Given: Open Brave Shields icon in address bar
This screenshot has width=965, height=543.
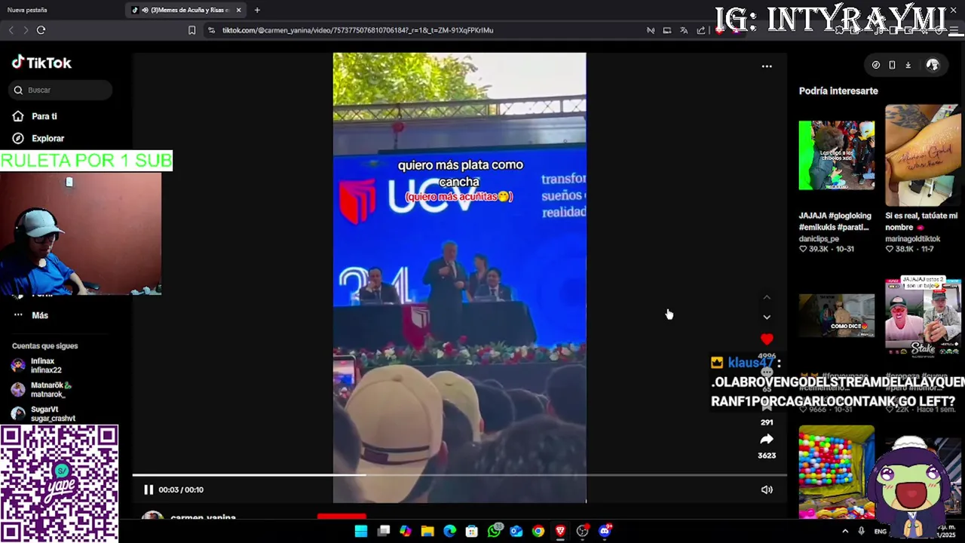Looking at the screenshot, I should pos(719,30).
